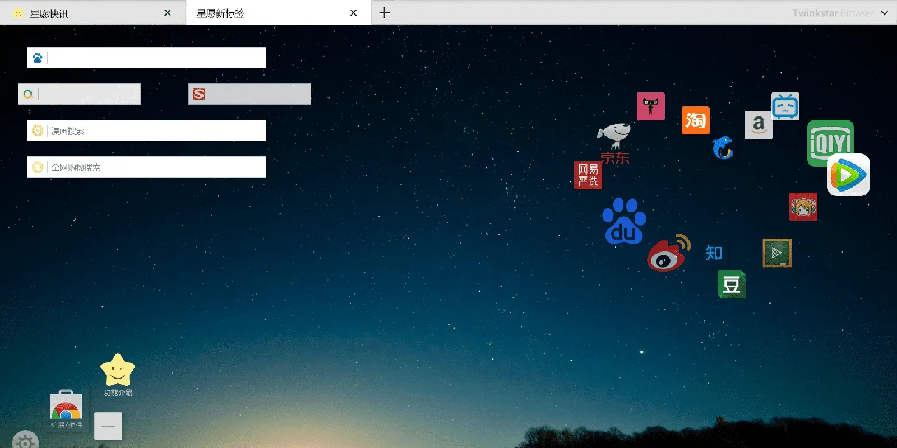Open the Weibo eye logo shortcut

[668, 253]
